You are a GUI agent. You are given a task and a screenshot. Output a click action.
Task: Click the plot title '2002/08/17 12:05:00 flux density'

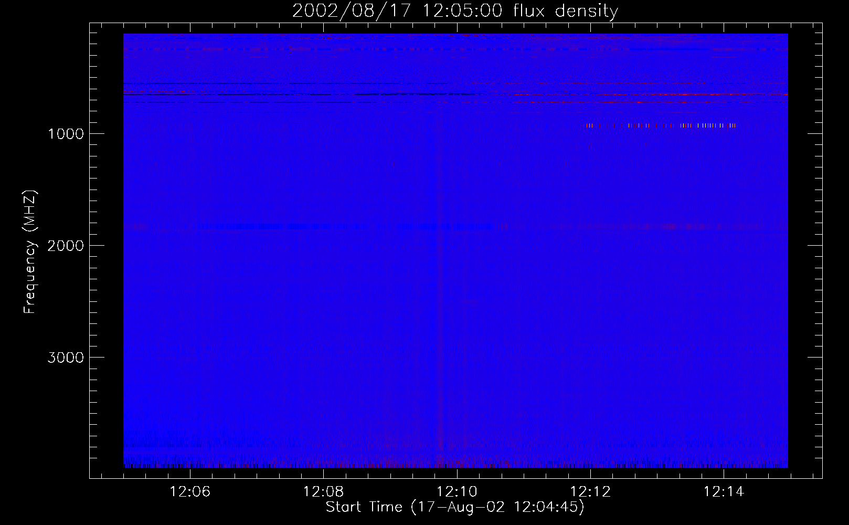(455, 10)
